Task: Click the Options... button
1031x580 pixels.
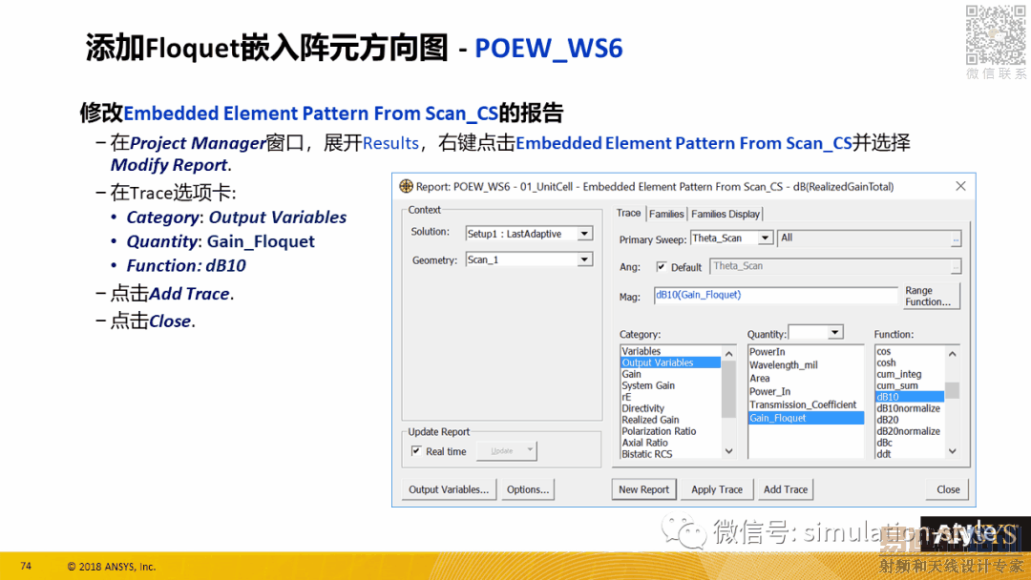Action: (x=527, y=489)
